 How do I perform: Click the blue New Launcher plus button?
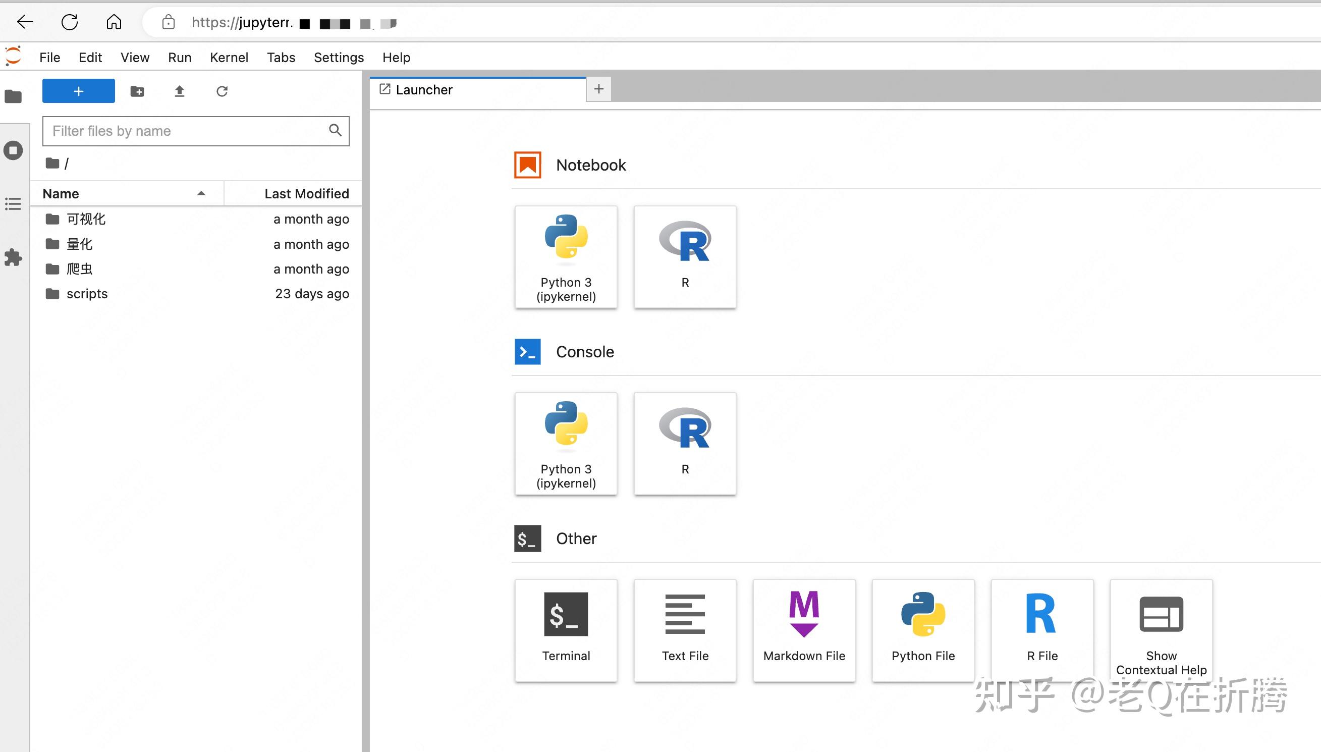79,91
